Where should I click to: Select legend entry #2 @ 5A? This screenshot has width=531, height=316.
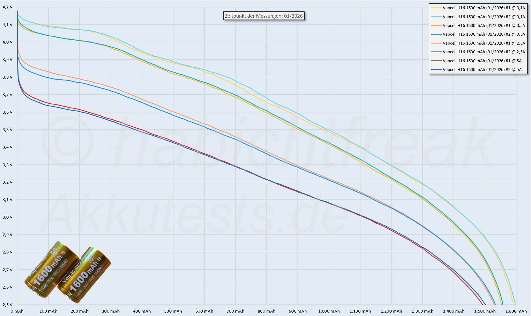(482, 70)
